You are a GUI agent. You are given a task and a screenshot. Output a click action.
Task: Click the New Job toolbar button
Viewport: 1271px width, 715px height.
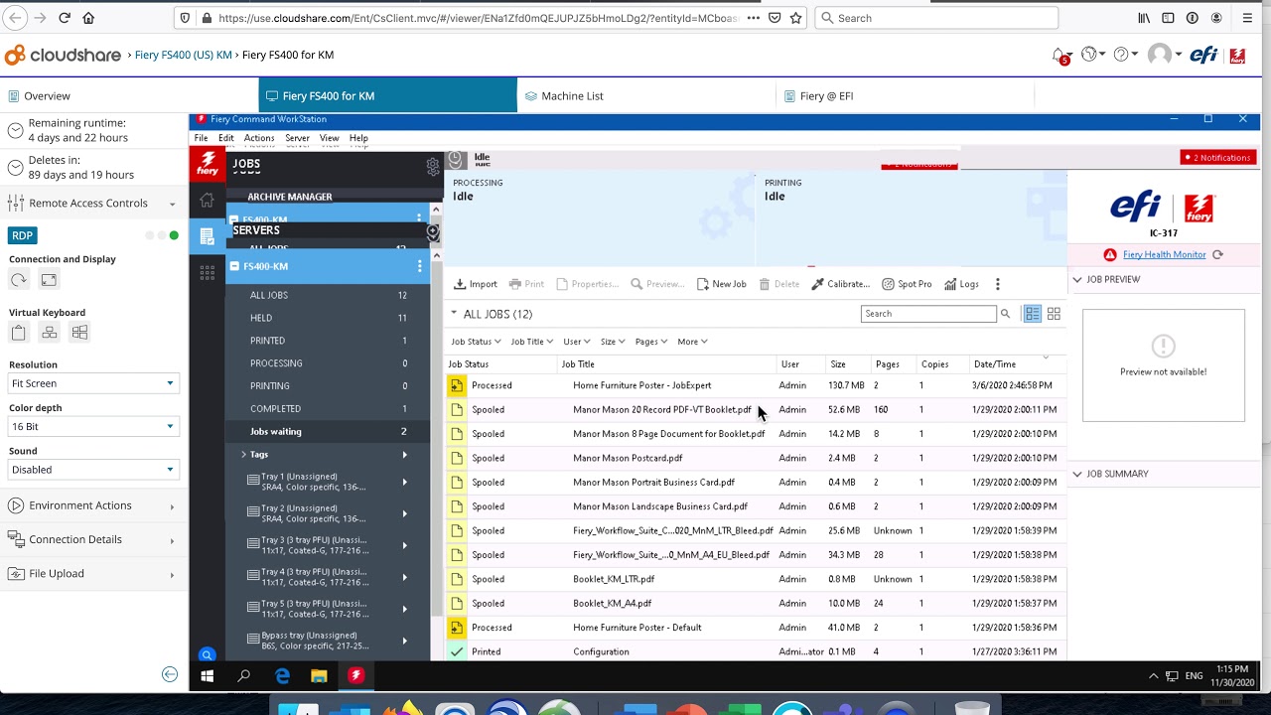[x=721, y=284]
